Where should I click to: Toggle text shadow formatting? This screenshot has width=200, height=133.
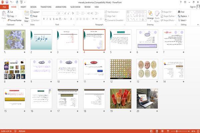pos(54,19)
